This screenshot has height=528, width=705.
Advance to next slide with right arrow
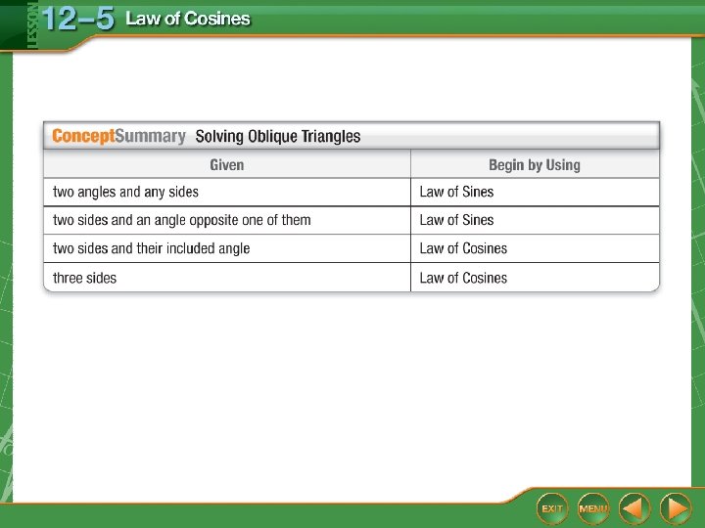coord(676,508)
